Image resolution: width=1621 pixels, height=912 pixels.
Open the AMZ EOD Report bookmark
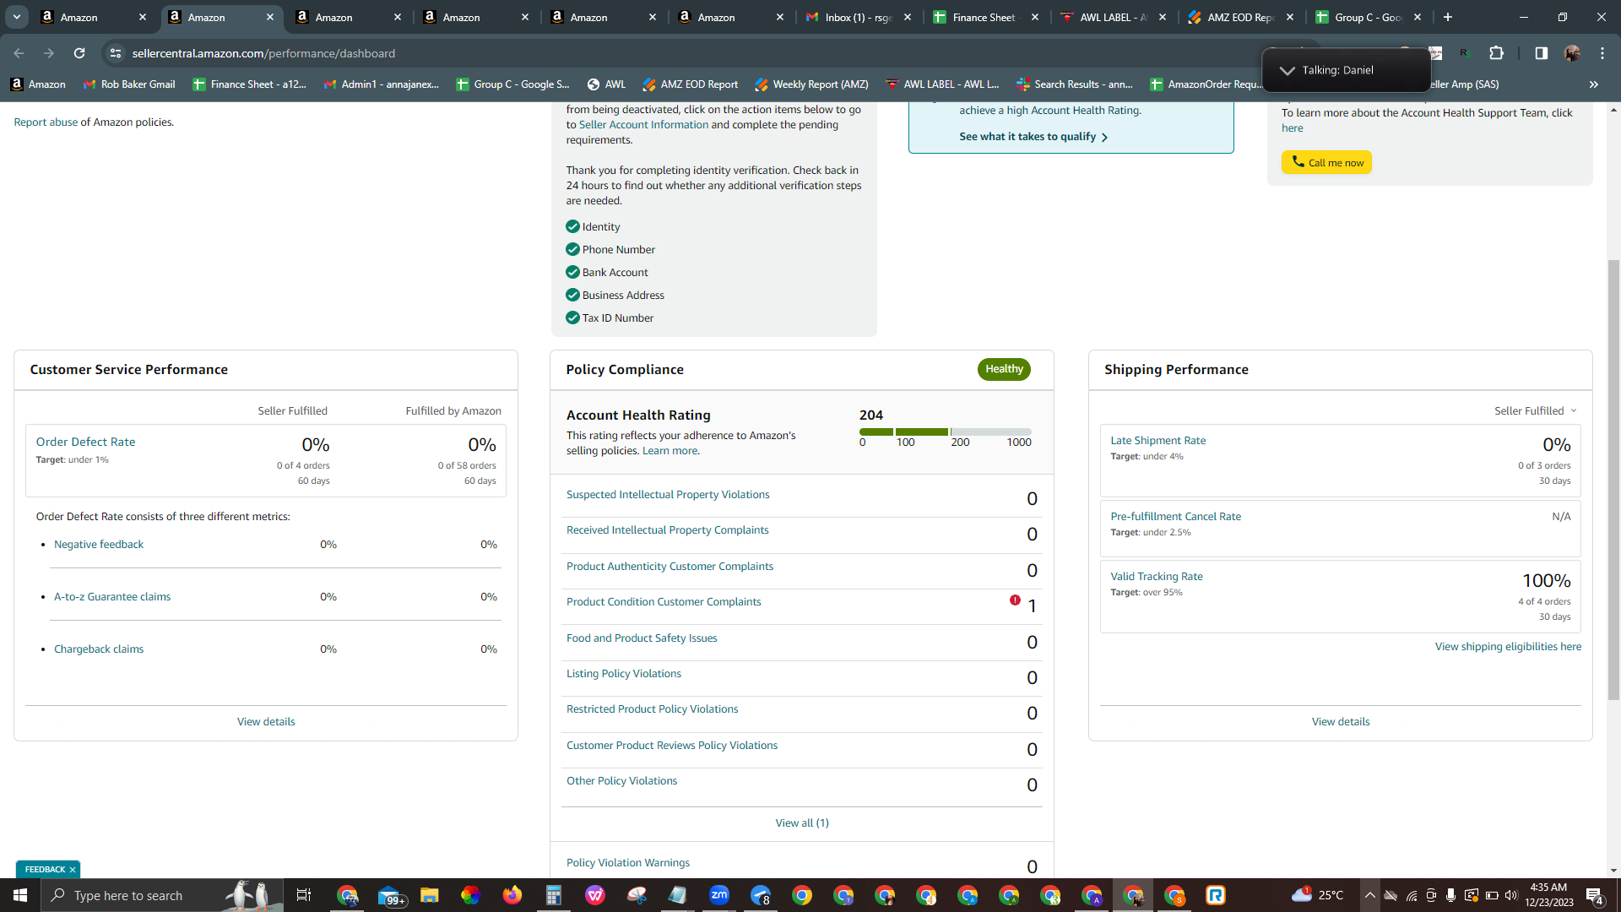click(690, 84)
